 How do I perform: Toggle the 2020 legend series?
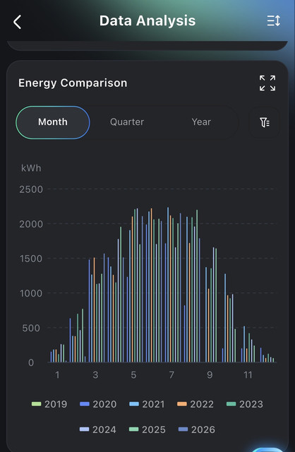(98, 404)
